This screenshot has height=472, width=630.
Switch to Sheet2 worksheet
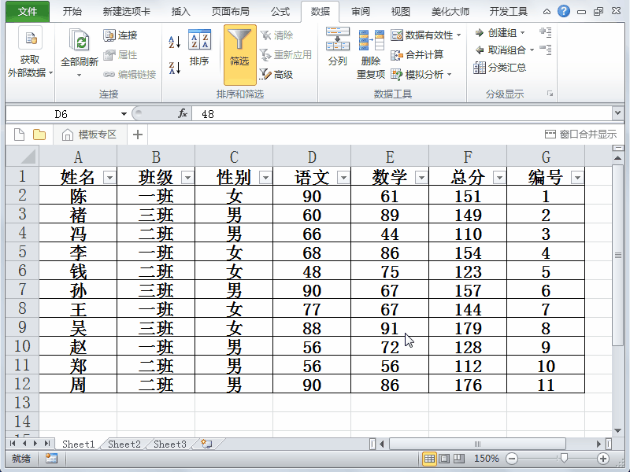click(124, 444)
